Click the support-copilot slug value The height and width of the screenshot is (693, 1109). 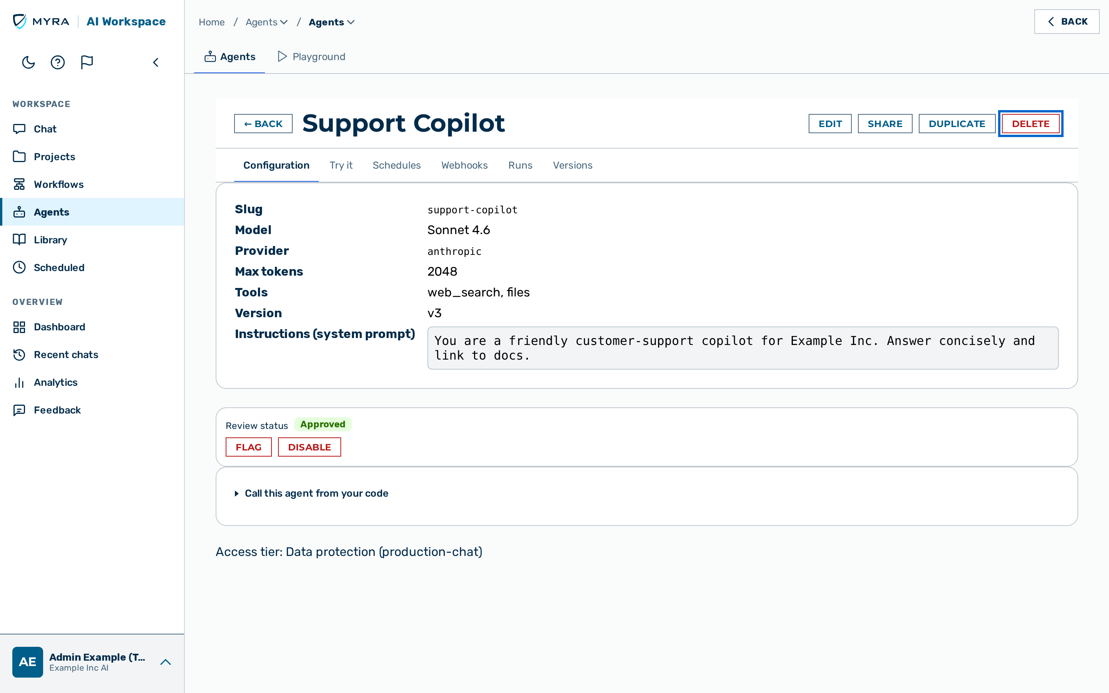coord(472,210)
